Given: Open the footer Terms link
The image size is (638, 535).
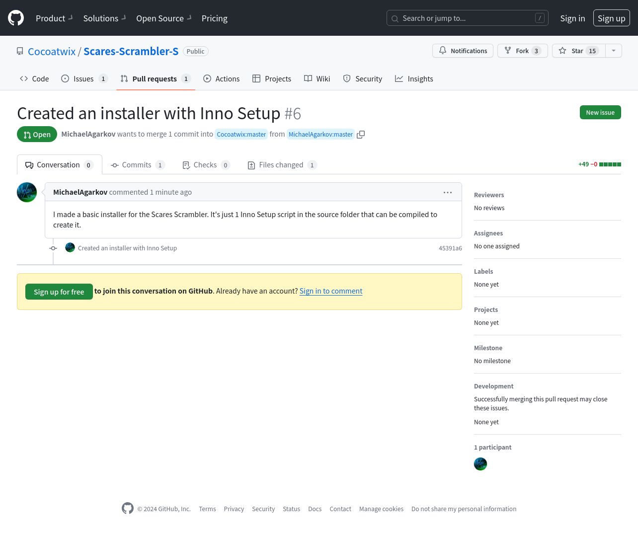Looking at the screenshot, I should pos(207,509).
